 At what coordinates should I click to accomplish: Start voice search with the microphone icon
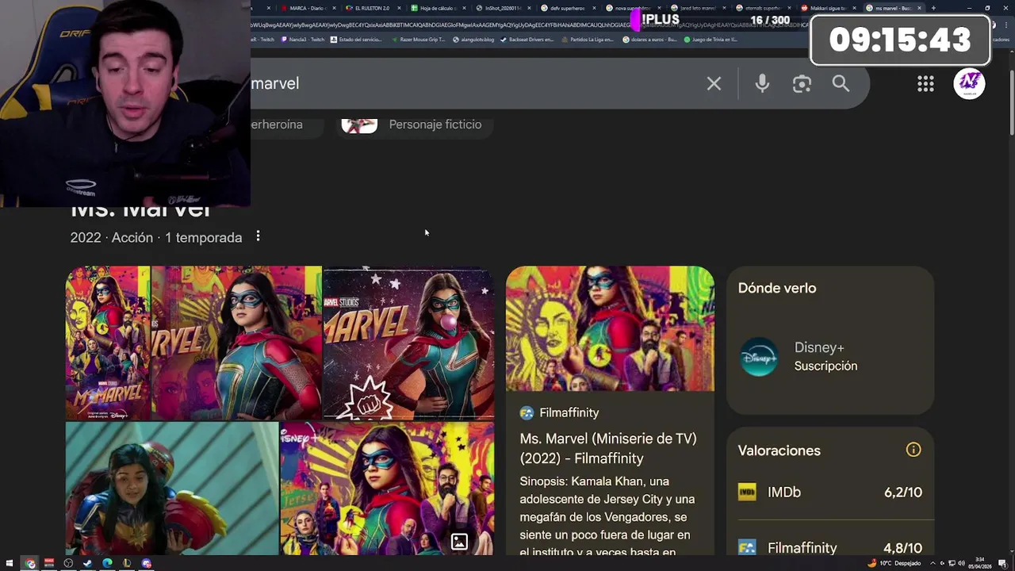tap(762, 83)
